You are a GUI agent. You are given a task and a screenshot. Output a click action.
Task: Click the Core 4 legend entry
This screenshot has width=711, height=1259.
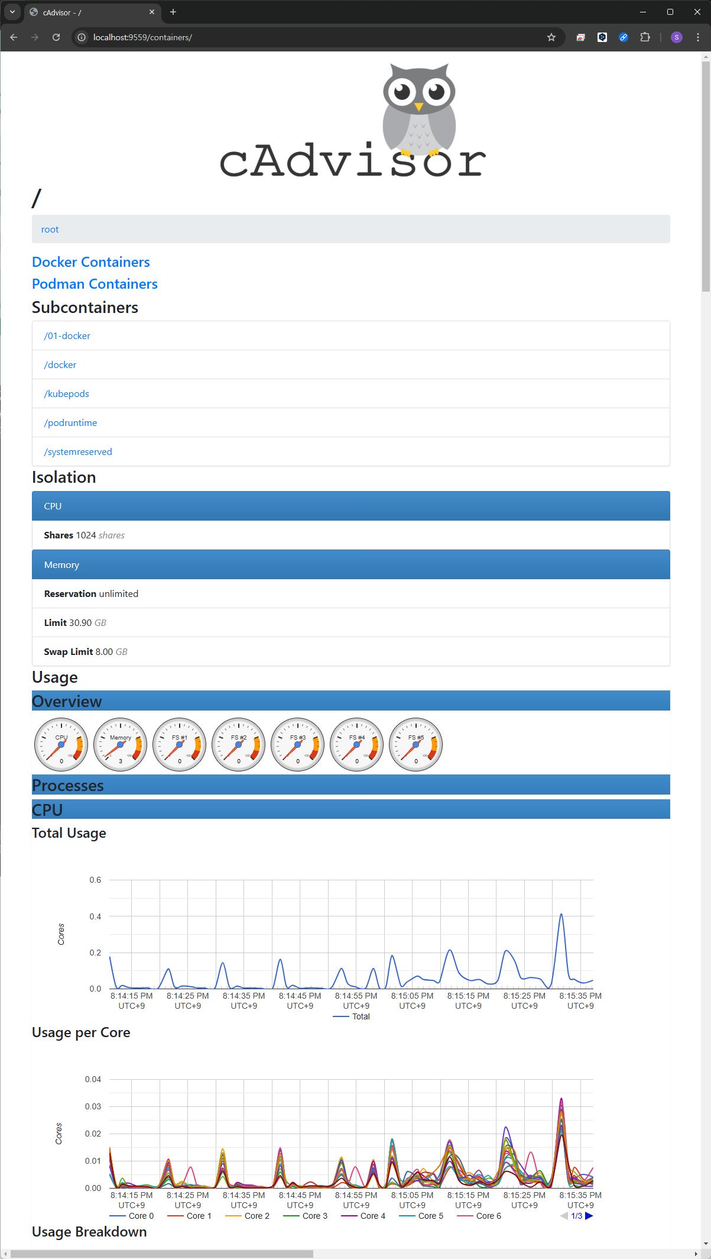pos(363,1216)
